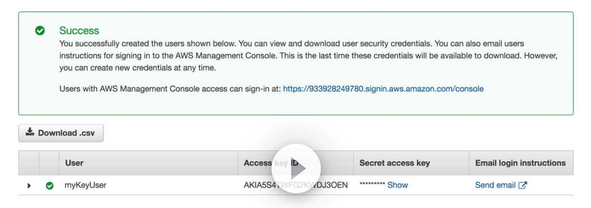Click the download arrow icon beside .csv
Screen dimensions: 591x208
(x=30, y=133)
